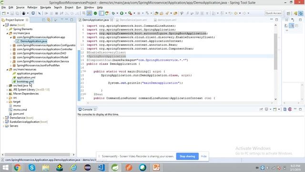
Task: Click the Collapse All icon in Project Explorer
Action: 44,20
